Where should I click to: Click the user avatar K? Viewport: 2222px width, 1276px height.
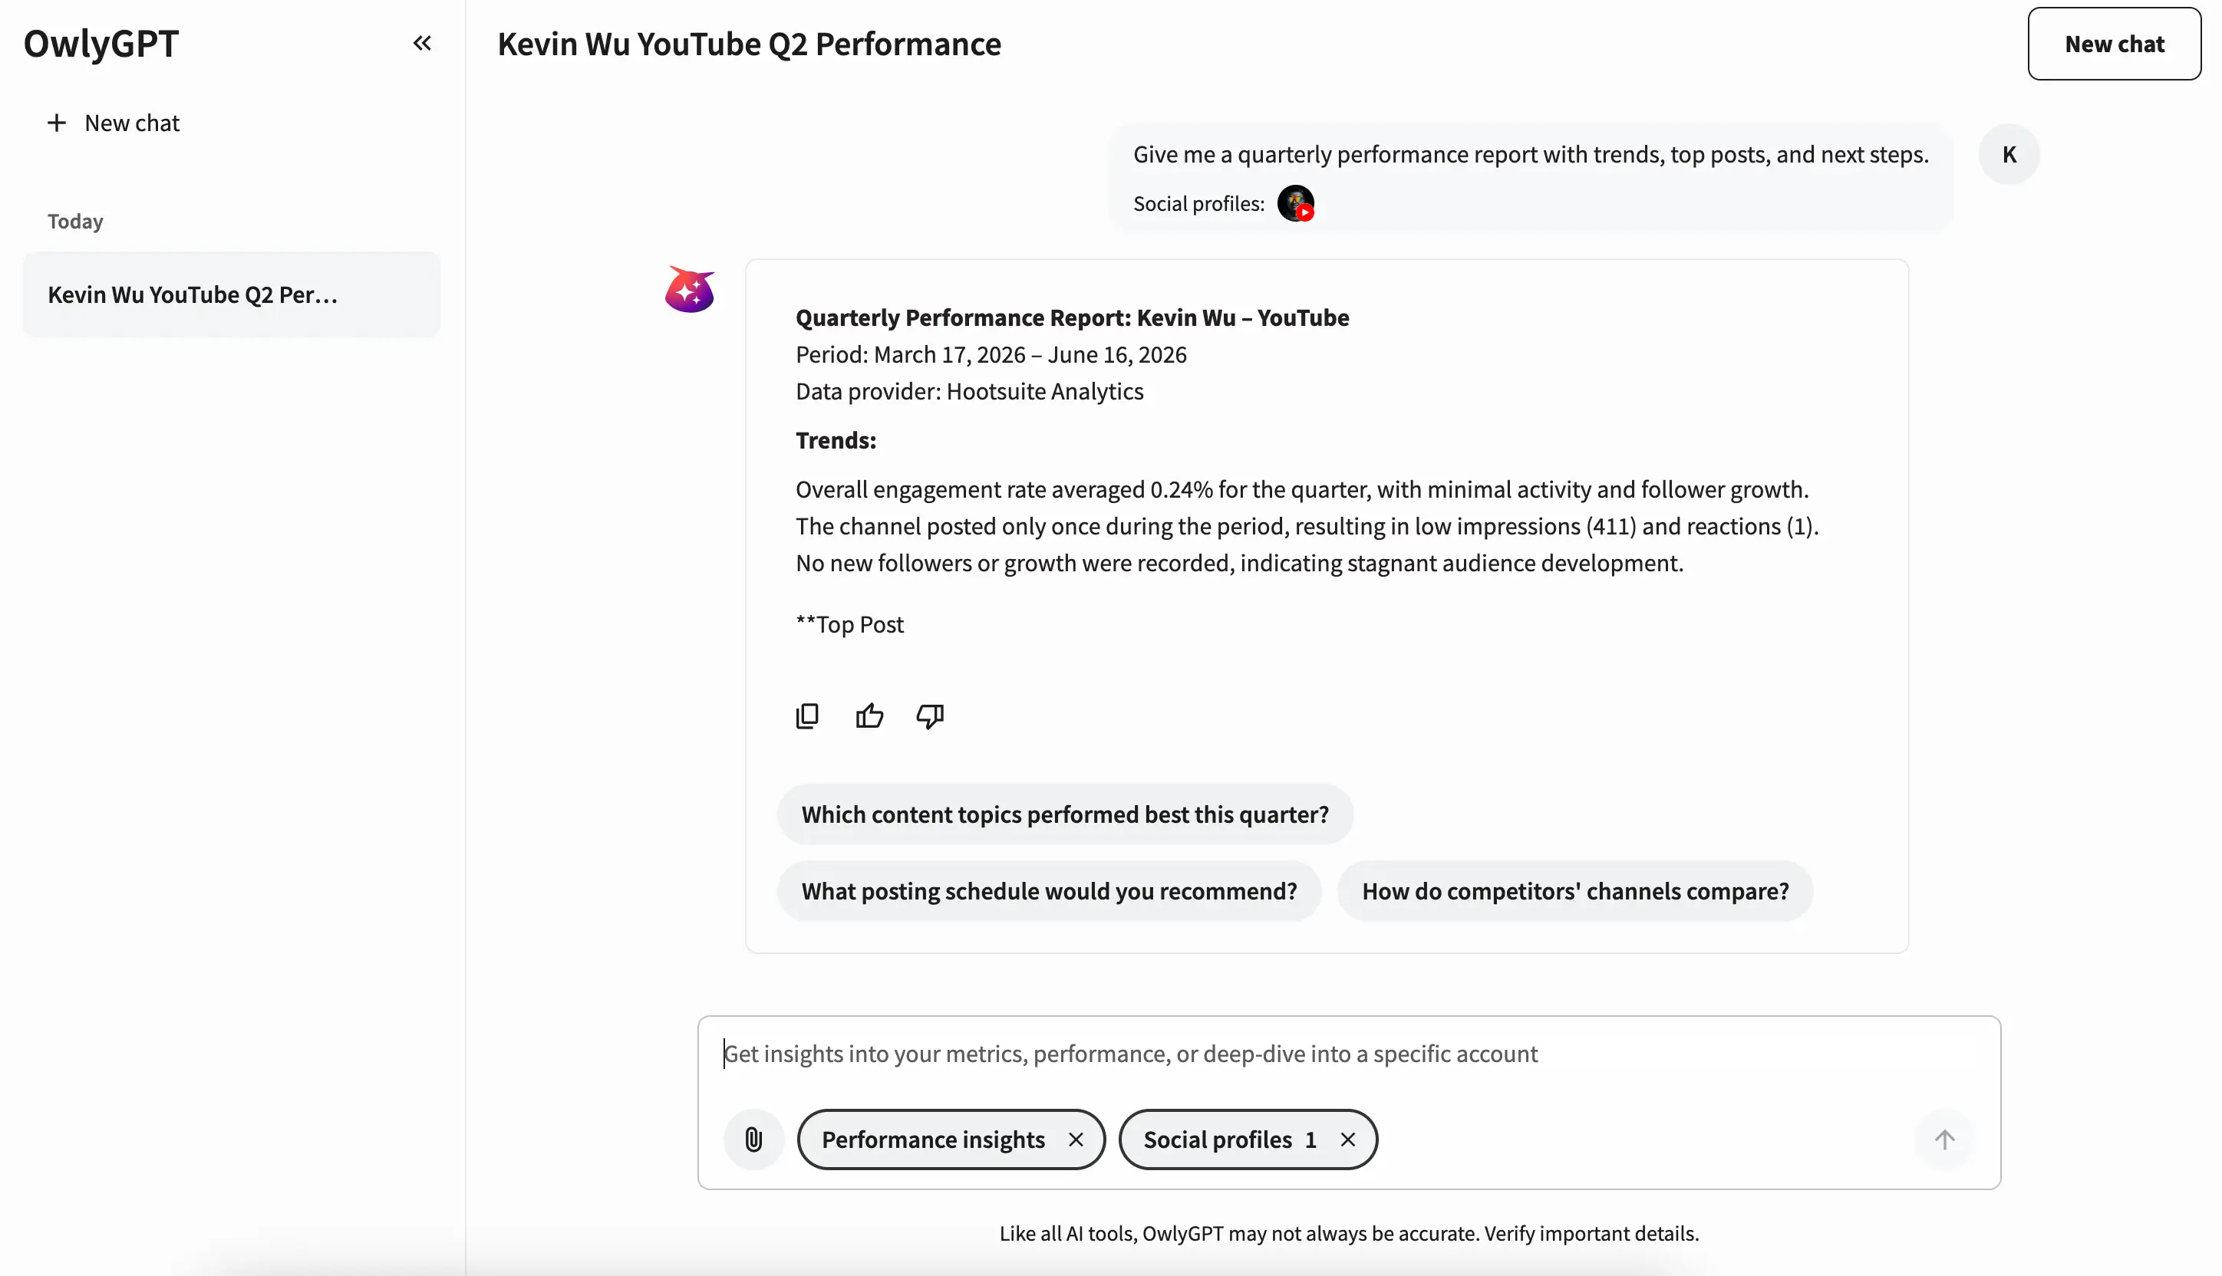[2009, 154]
